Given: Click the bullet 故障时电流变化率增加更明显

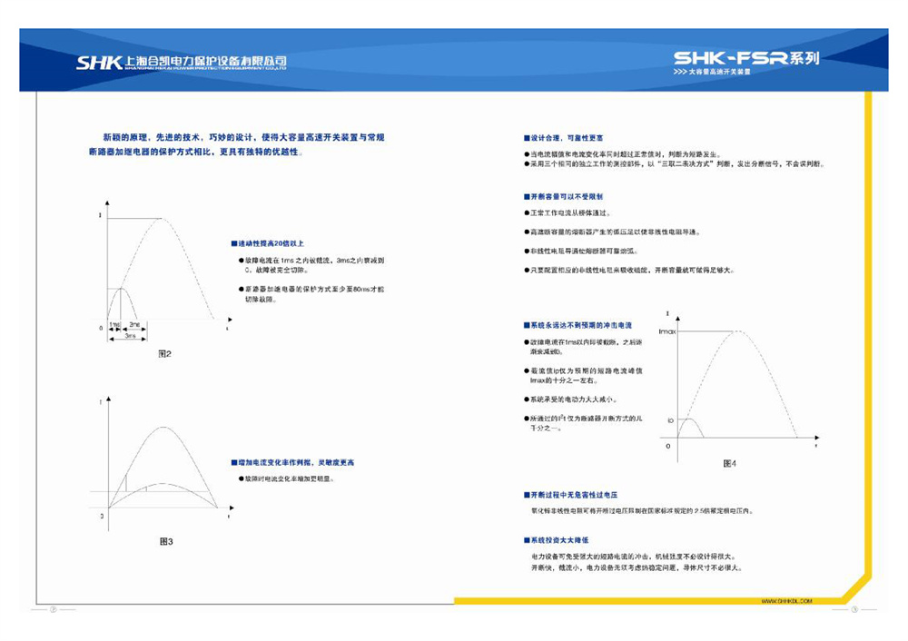Looking at the screenshot, I should [286, 478].
